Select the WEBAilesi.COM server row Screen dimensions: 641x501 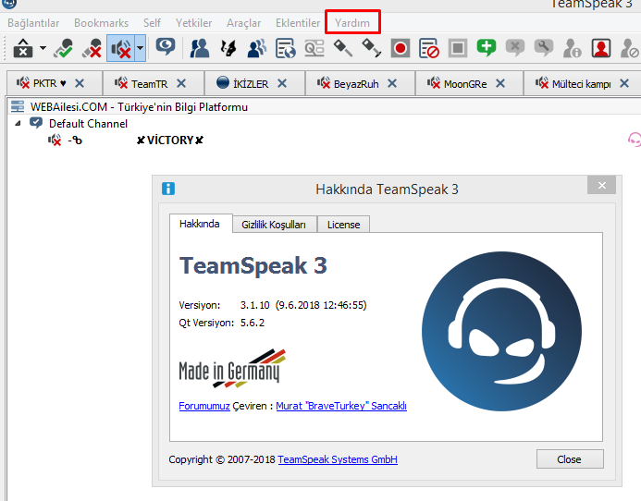[325, 106]
